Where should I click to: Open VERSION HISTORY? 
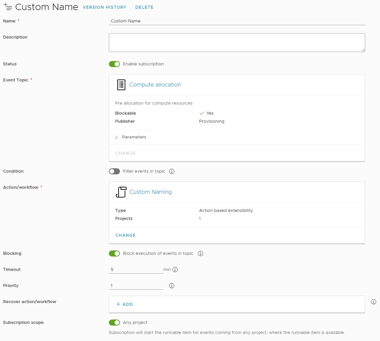(104, 7)
